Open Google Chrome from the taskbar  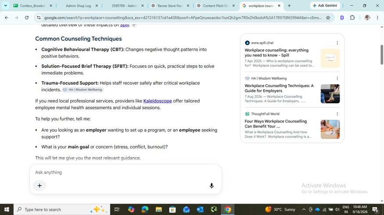228,209
